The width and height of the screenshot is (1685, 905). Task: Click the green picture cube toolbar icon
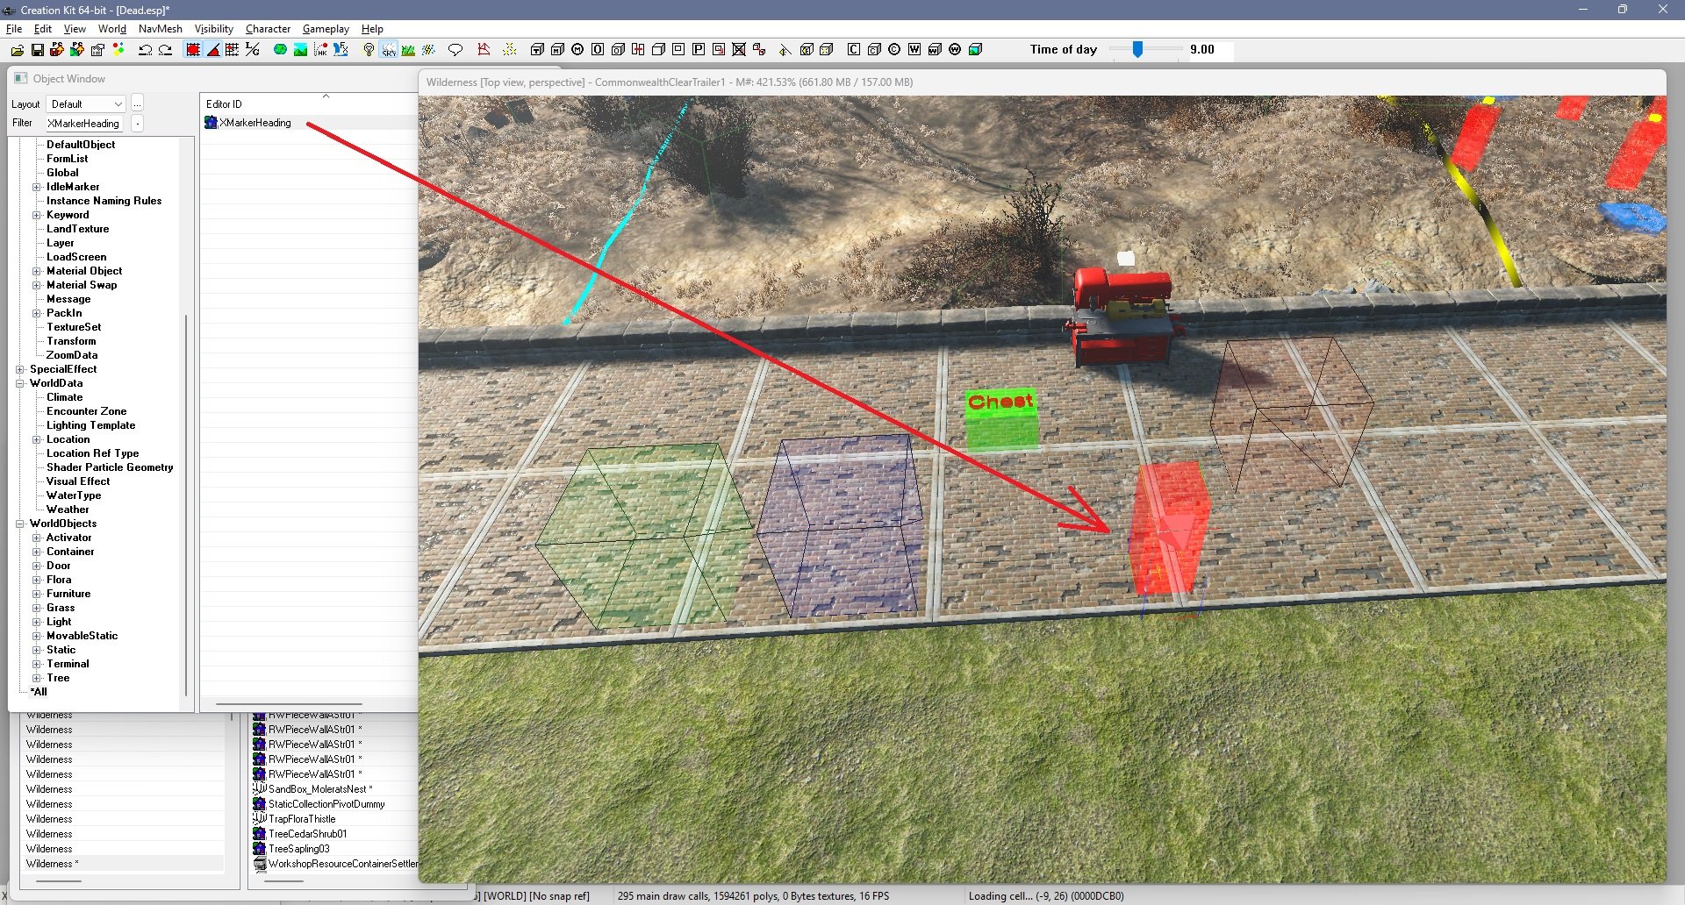975,50
